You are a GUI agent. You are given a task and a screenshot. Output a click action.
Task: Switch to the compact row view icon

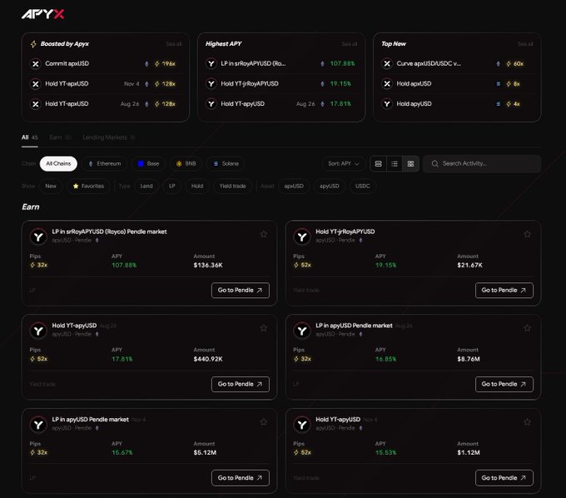click(378, 163)
